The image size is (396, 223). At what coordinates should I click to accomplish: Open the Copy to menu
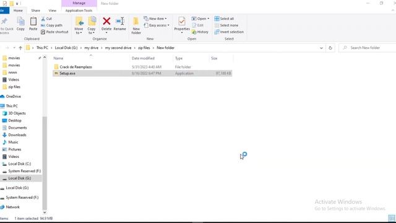92,25
